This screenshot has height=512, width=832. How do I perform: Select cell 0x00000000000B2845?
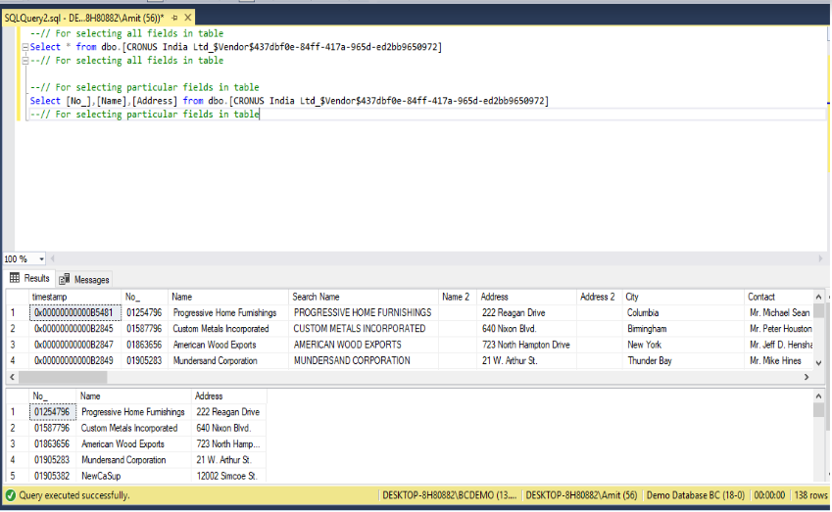pyautogui.click(x=74, y=329)
